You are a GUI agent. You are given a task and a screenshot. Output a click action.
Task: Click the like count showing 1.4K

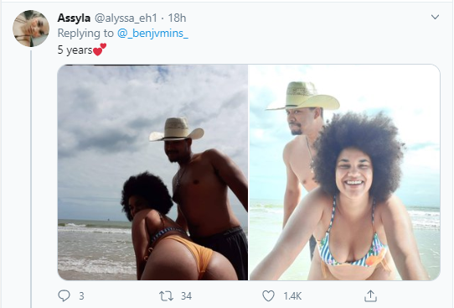pyautogui.click(x=292, y=296)
